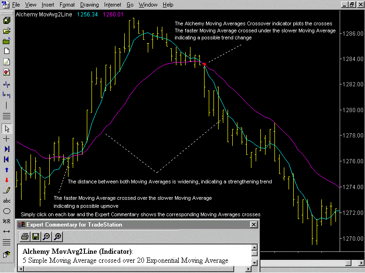365x273 pixels.
Task: Click the green crossover marker on chart
Action: [x=68, y=159]
